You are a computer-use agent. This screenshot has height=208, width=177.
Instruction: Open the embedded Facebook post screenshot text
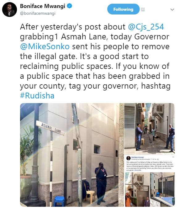(x=149, y=166)
